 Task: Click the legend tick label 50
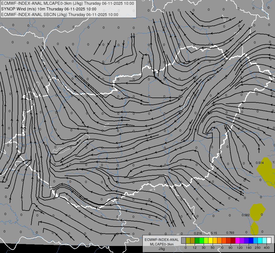[x=213, y=248]
